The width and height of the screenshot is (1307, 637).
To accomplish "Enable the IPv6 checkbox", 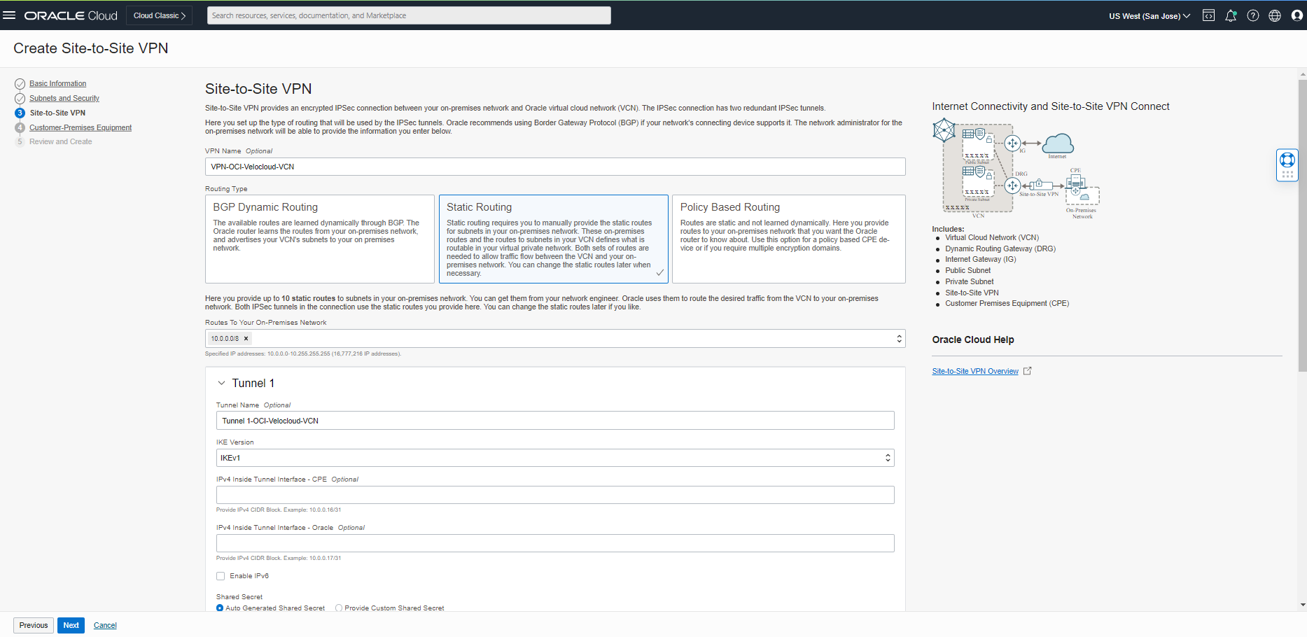I will pos(221,576).
